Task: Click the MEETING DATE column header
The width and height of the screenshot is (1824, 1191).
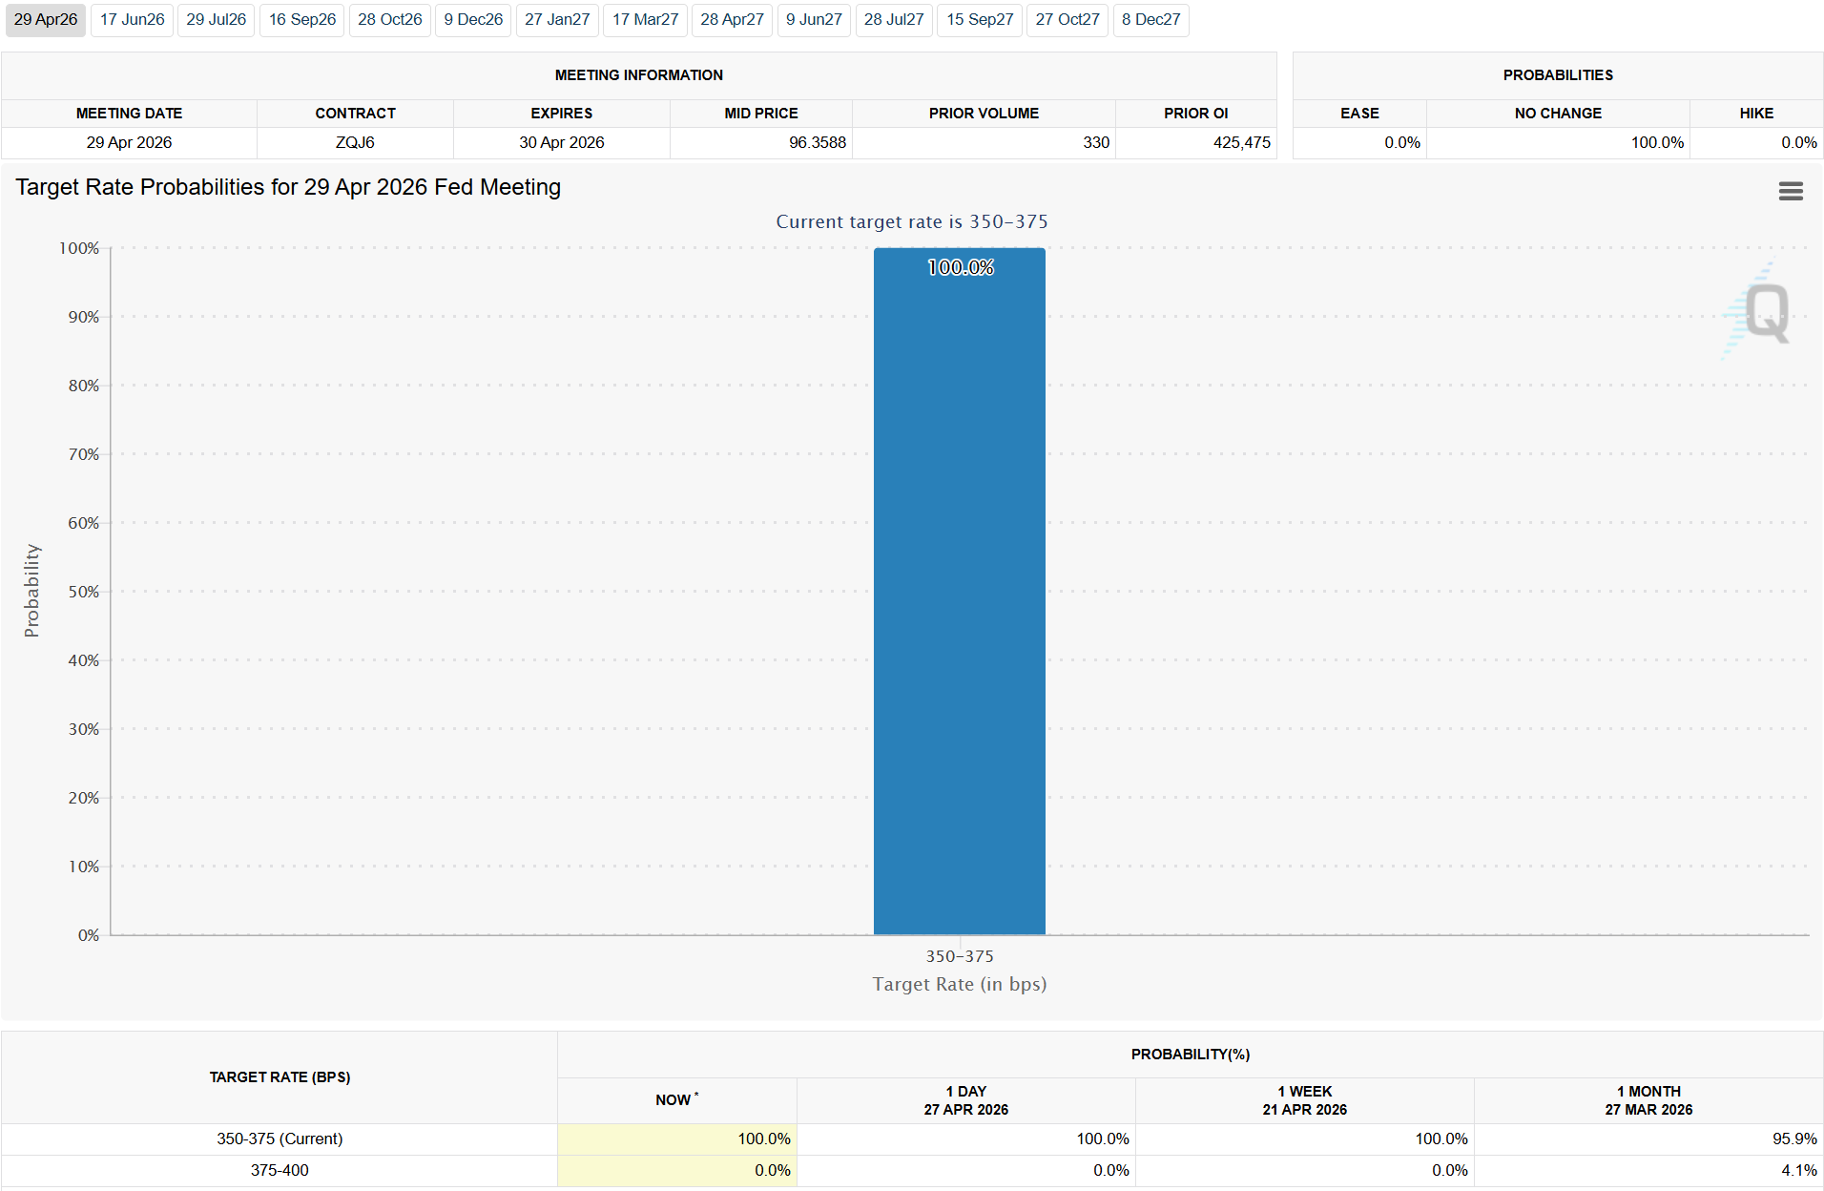Action: [129, 113]
